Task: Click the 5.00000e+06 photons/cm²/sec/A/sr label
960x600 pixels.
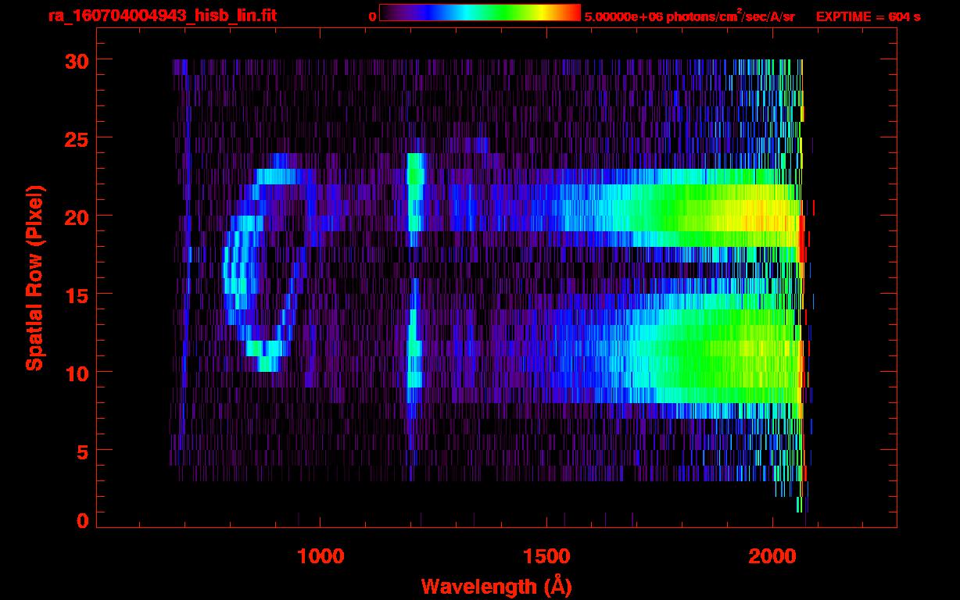Action: click(x=690, y=16)
